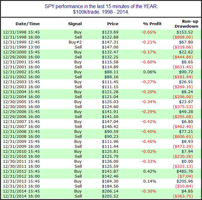Select the ($269.10) drawdown value
The height and width of the screenshot is (200, 202).
point(183,87)
